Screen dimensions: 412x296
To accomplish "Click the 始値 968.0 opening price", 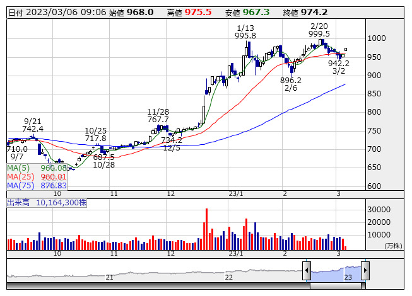I will pyautogui.click(x=131, y=13).
